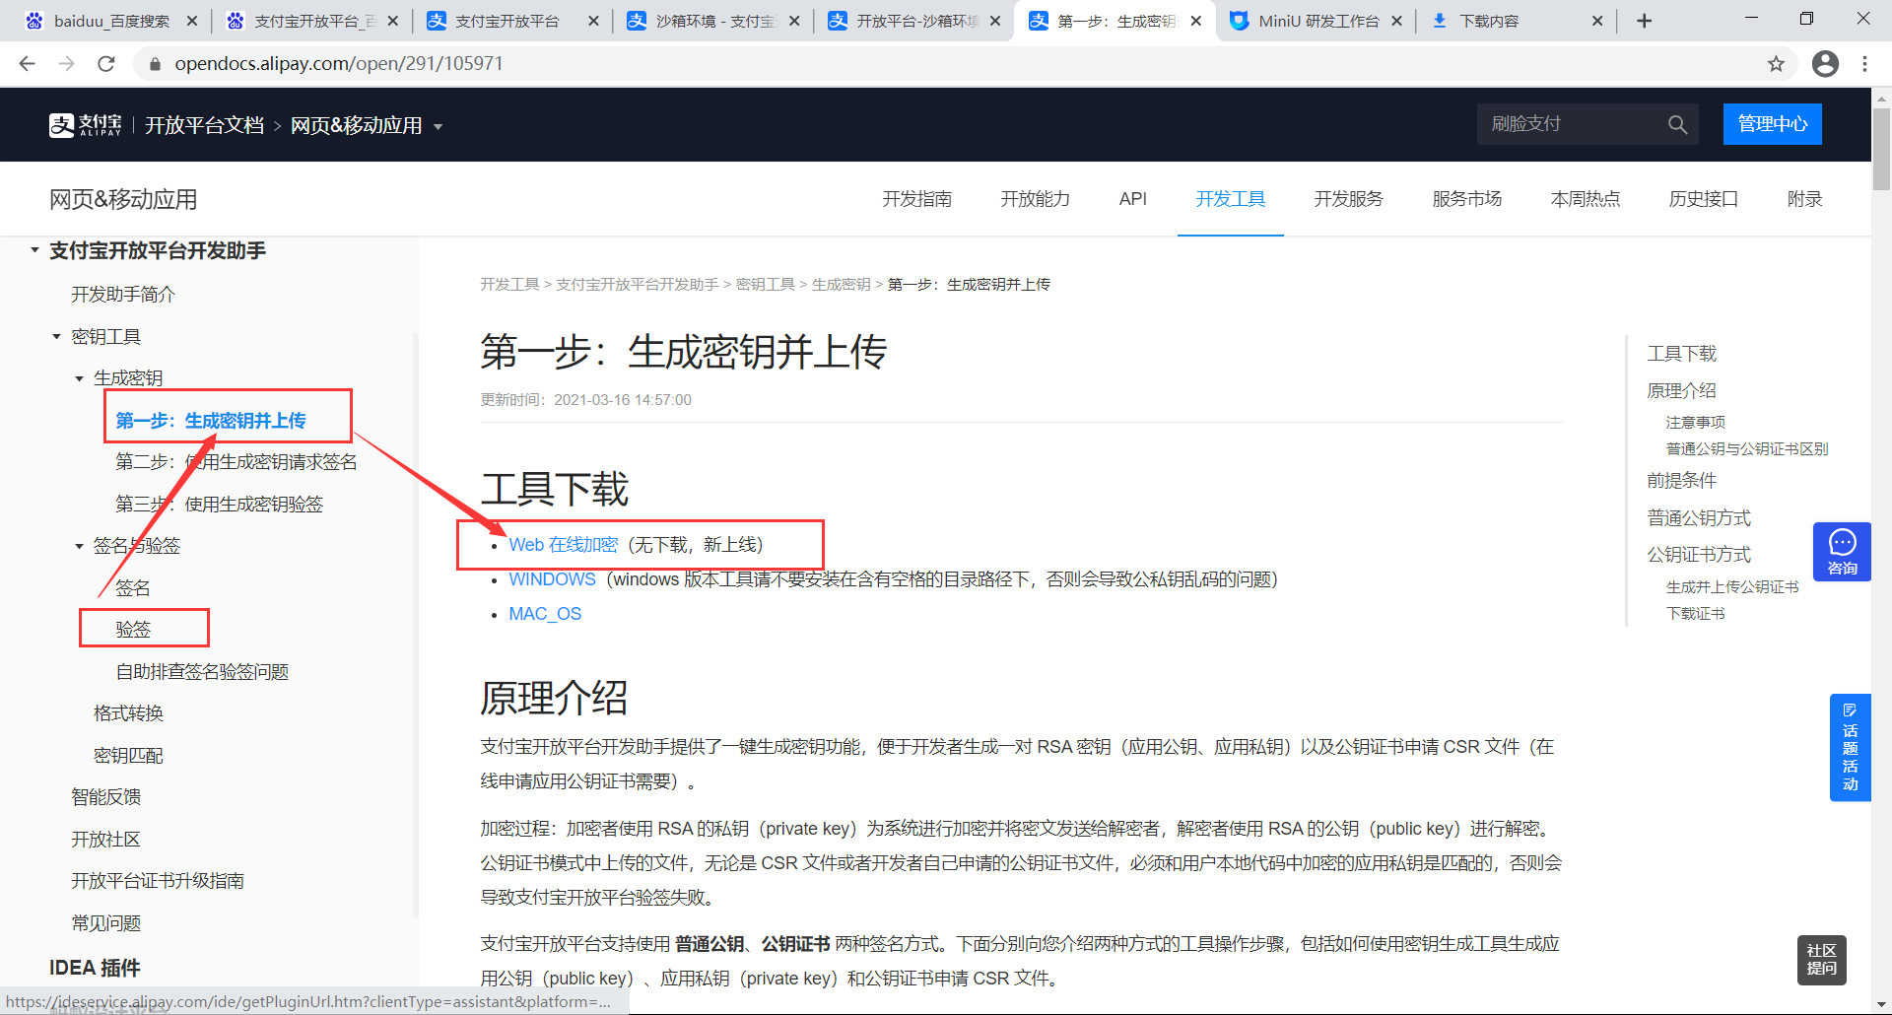The width and height of the screenshot is (1892, 1015).
Task: Reload the page with the refresh icon
Action: point(106,64)
